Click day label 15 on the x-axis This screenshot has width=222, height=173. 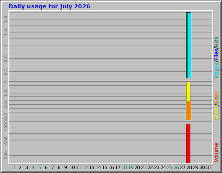[x=104, y=167]
